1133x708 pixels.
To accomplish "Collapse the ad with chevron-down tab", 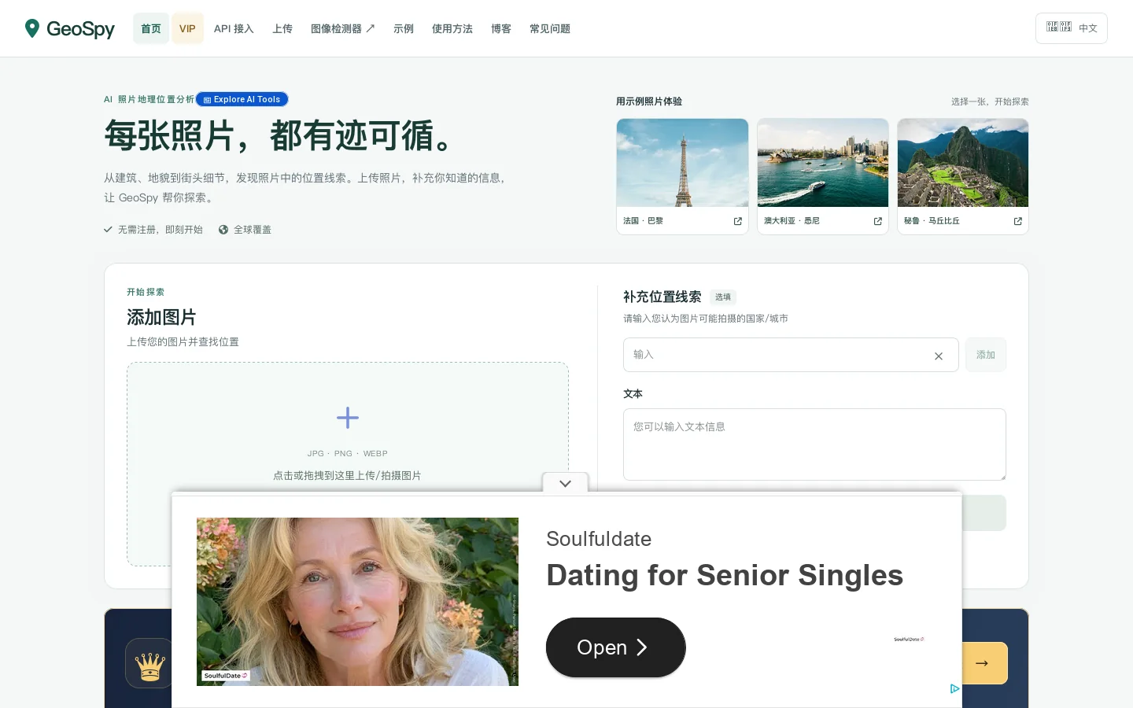I will click(565, 483).
